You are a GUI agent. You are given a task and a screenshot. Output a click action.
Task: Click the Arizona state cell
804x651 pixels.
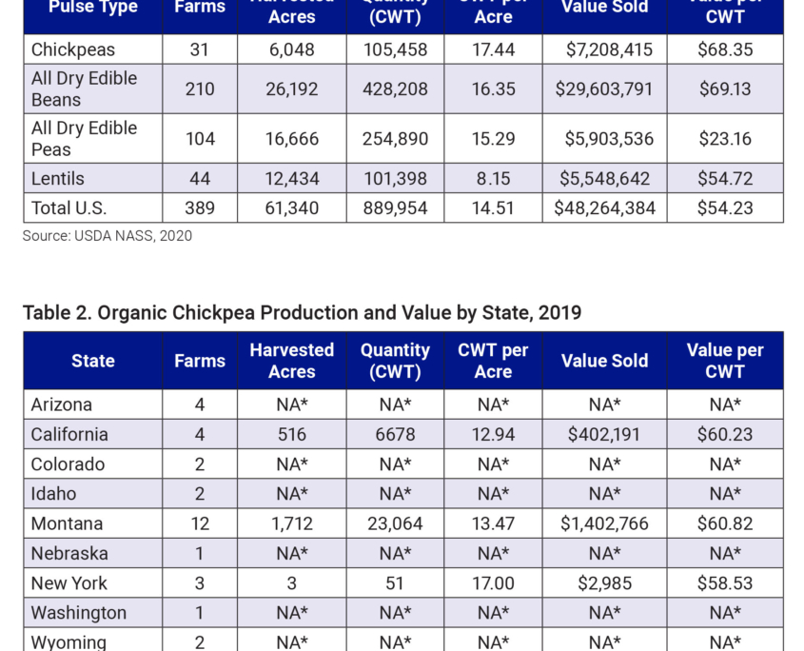62,404
